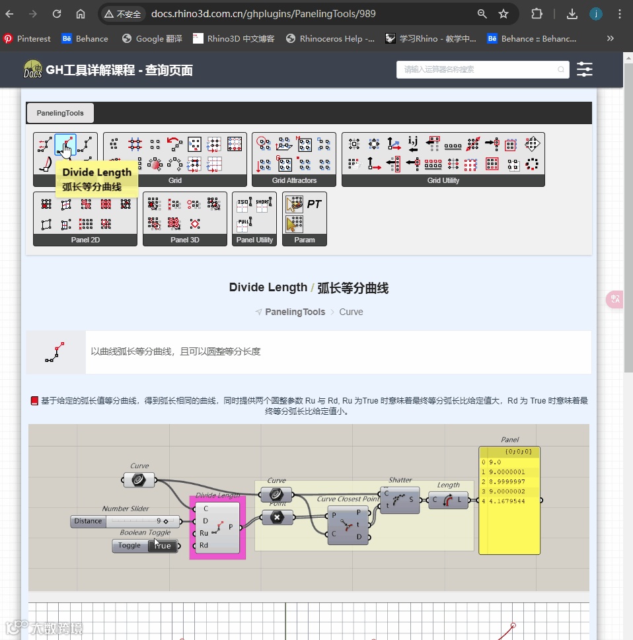Click the Docs logo in the header
Image resolution: width=633 pixels, height=640 pixels.
point(32,69)
